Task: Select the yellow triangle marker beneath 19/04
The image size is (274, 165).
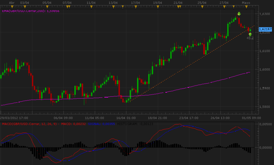Action: click(158, 6)
